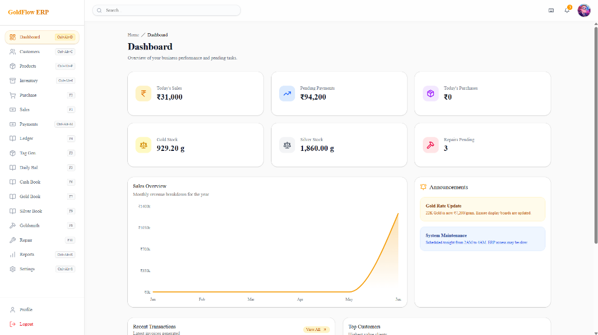Viewport: 598px width, 335px height.
Task: Click the rupee icon on Today's Sales
Action: tap(144, 93)
